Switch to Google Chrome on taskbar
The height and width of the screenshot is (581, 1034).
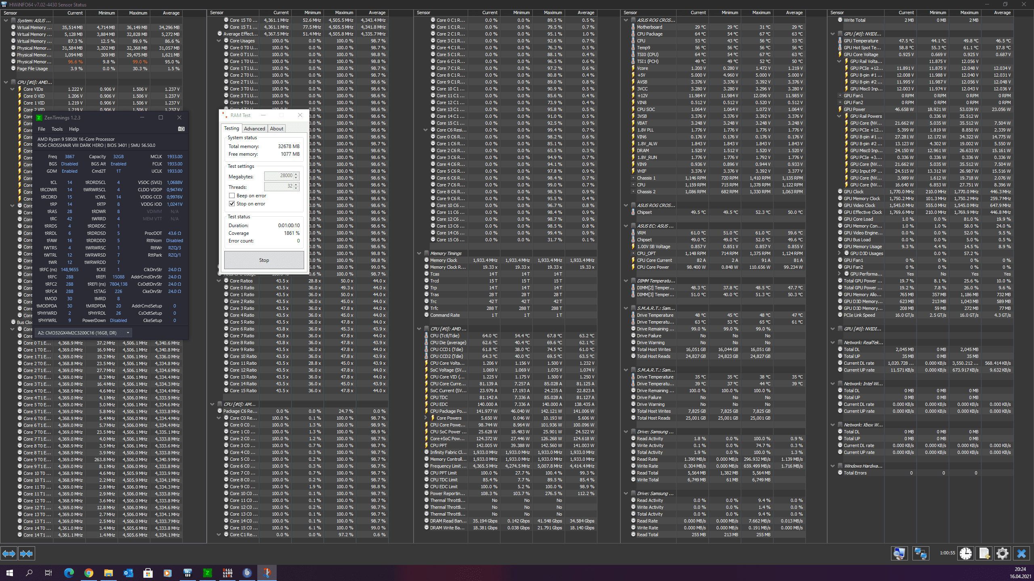[x=89, y=573]
